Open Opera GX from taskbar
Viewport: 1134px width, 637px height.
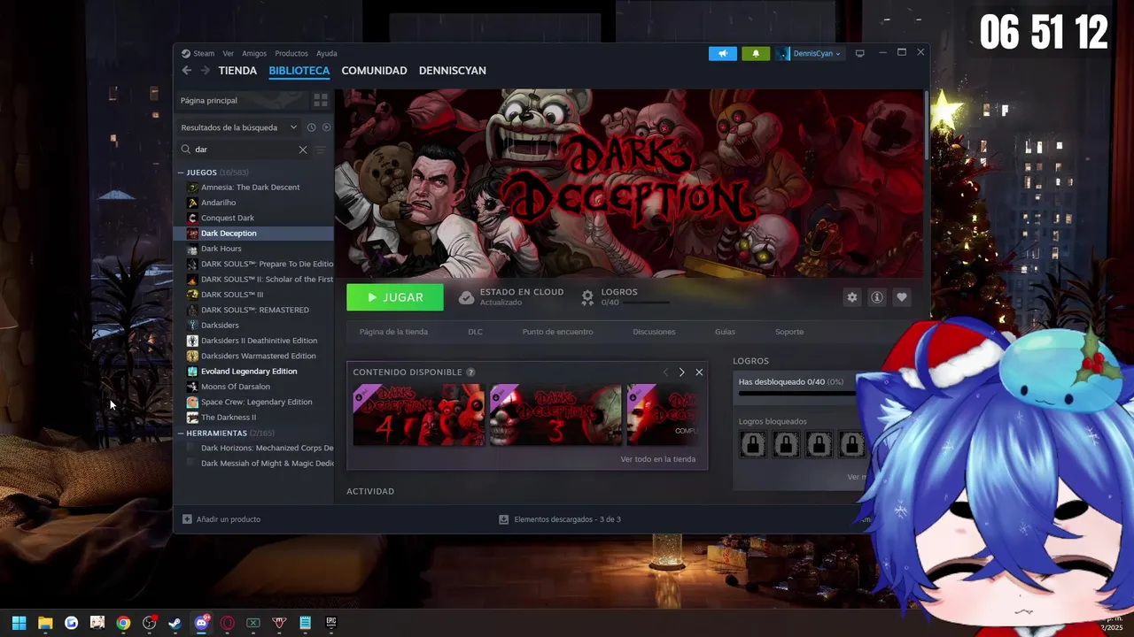pyautogui.click(x=228, y=623)
